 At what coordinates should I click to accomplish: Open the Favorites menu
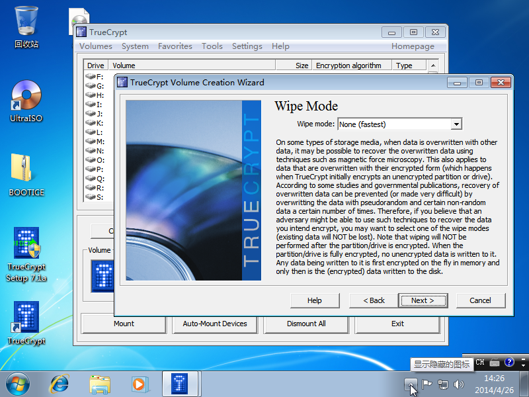click(175, 46)
